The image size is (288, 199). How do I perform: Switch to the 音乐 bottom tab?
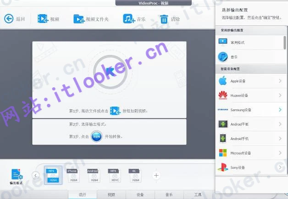click(169, 194)
